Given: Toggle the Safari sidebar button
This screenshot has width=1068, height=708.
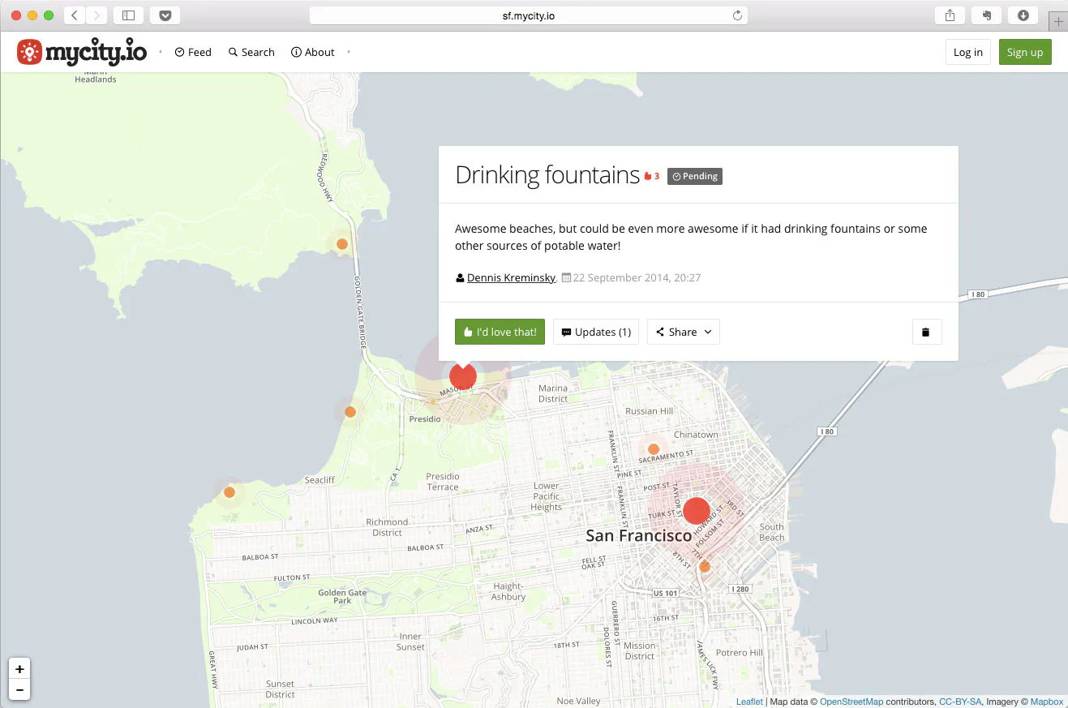Looking at the screenshot, I should [128, 15].
